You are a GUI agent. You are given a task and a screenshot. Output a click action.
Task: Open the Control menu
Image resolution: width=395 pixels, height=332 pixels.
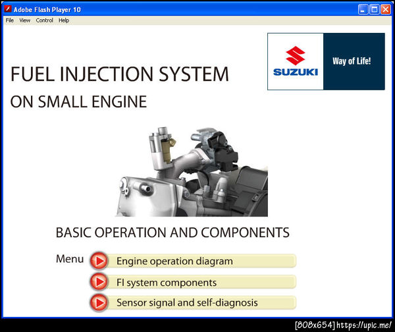(x=44, y=20)
